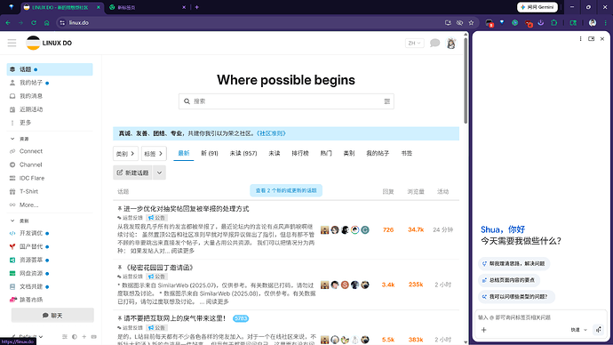Click the LINUX DO logo
Image resolution: width=613 pixels, height=345 pixels.
click(x=49, y=43)
